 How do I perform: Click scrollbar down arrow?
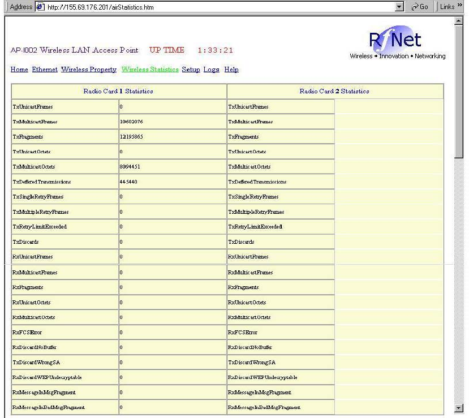pos(458,407)
